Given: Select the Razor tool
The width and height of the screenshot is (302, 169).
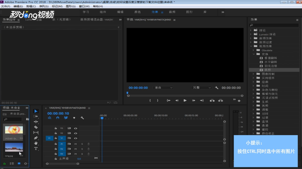Looking at the screenshot, I should [36, 127].
